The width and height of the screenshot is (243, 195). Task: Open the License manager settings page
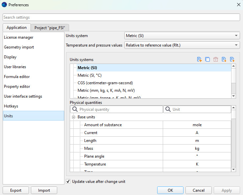point(18,37)
